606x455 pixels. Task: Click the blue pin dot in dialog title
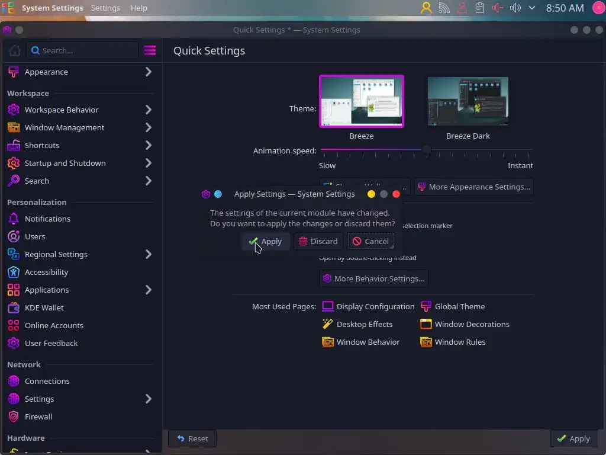(218, 194)
